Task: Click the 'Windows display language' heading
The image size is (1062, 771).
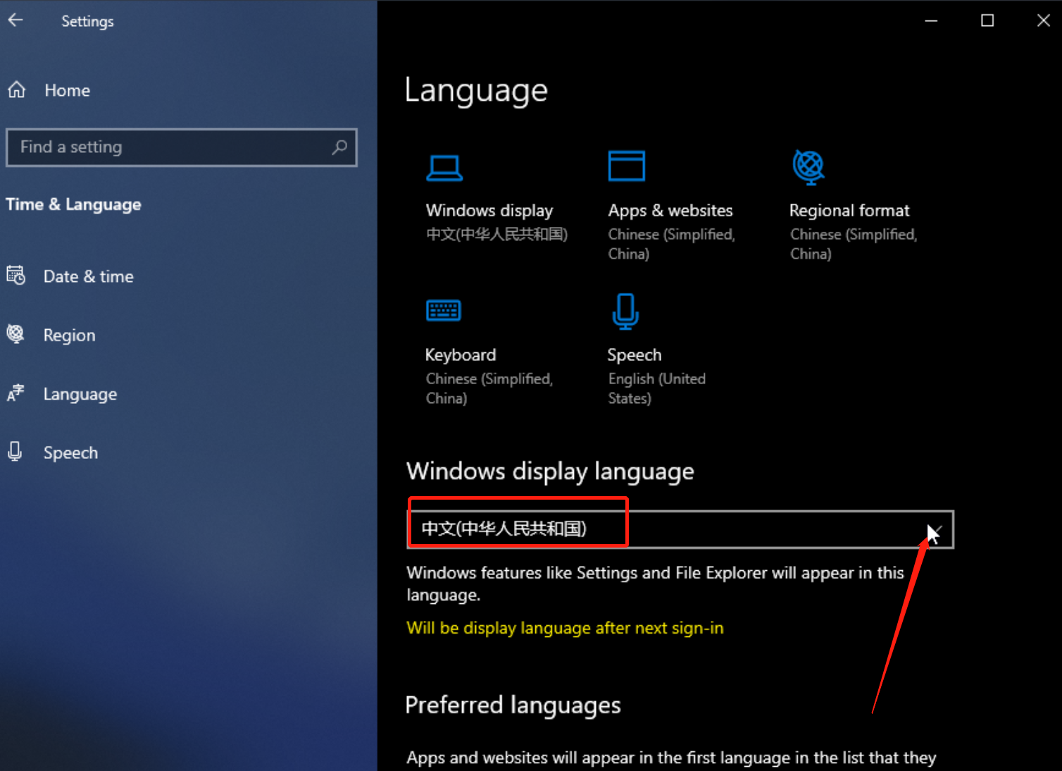Action: (x=550, y=471)
